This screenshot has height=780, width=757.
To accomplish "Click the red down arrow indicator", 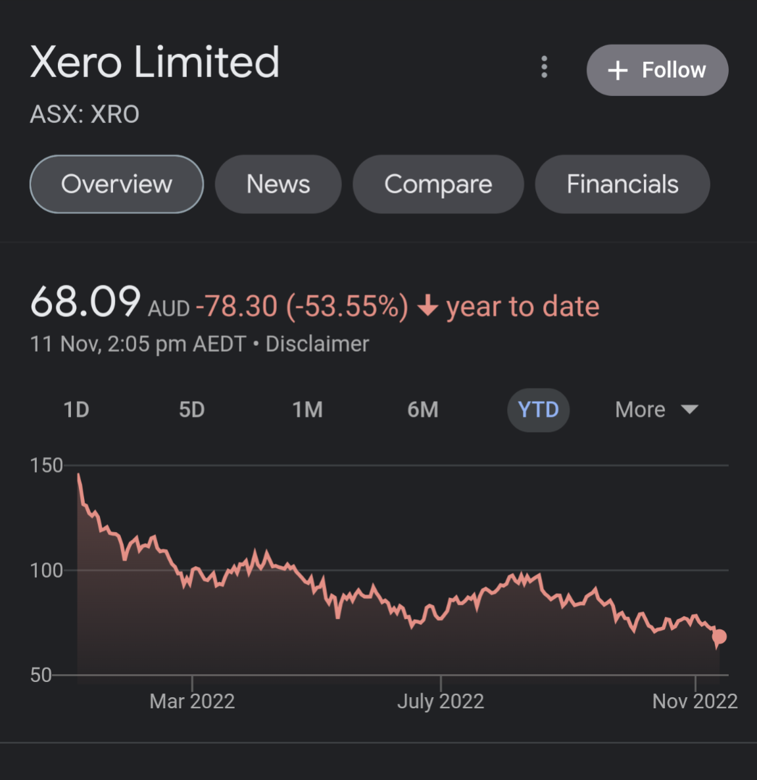I will pyautogui.click(x=427, y=306).
